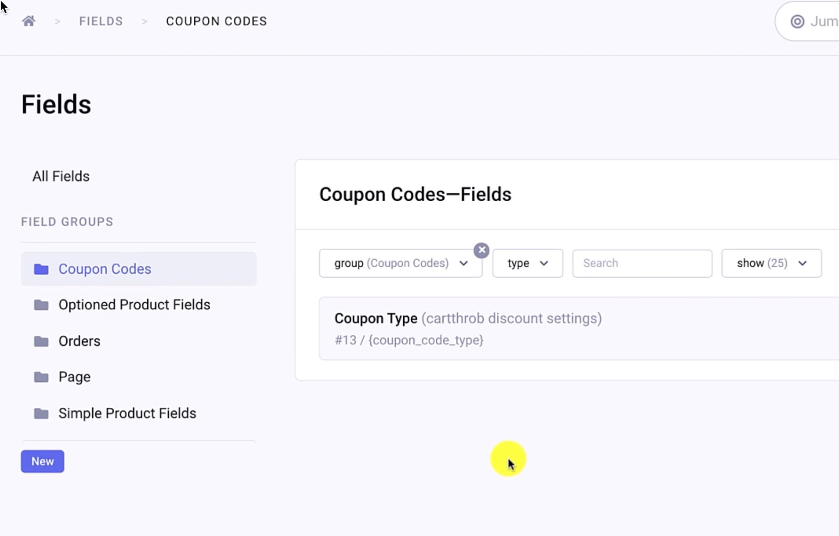Open the Simple Product Fields group
839x536 pixels.
127,414
